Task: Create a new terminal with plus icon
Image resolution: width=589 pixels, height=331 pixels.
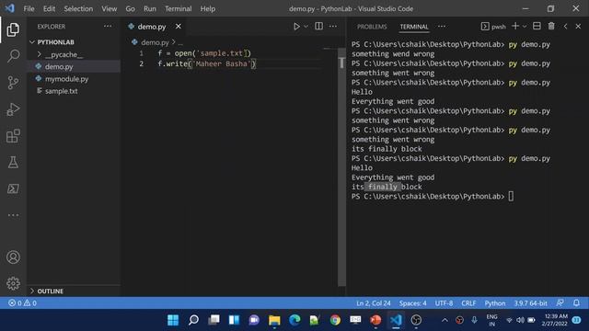Action: pos(515,26)
